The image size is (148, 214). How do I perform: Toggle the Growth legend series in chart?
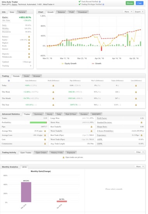96,63
